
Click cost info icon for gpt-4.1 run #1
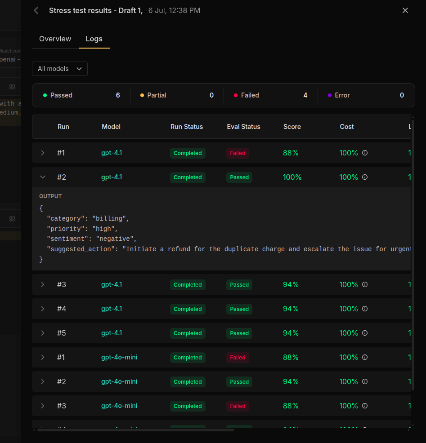pos(365,153)
